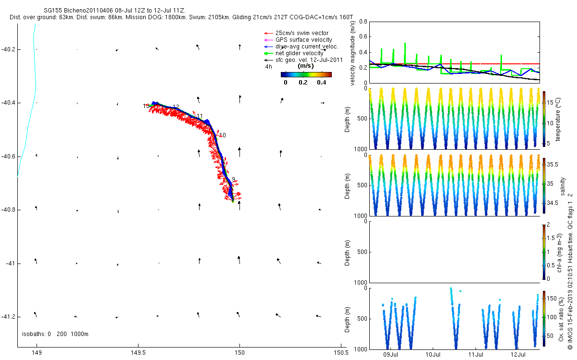Click the chl-a color bar
The width and height of the screenshot is (577, 360).
pyautogui.click(x=544, y=252)
